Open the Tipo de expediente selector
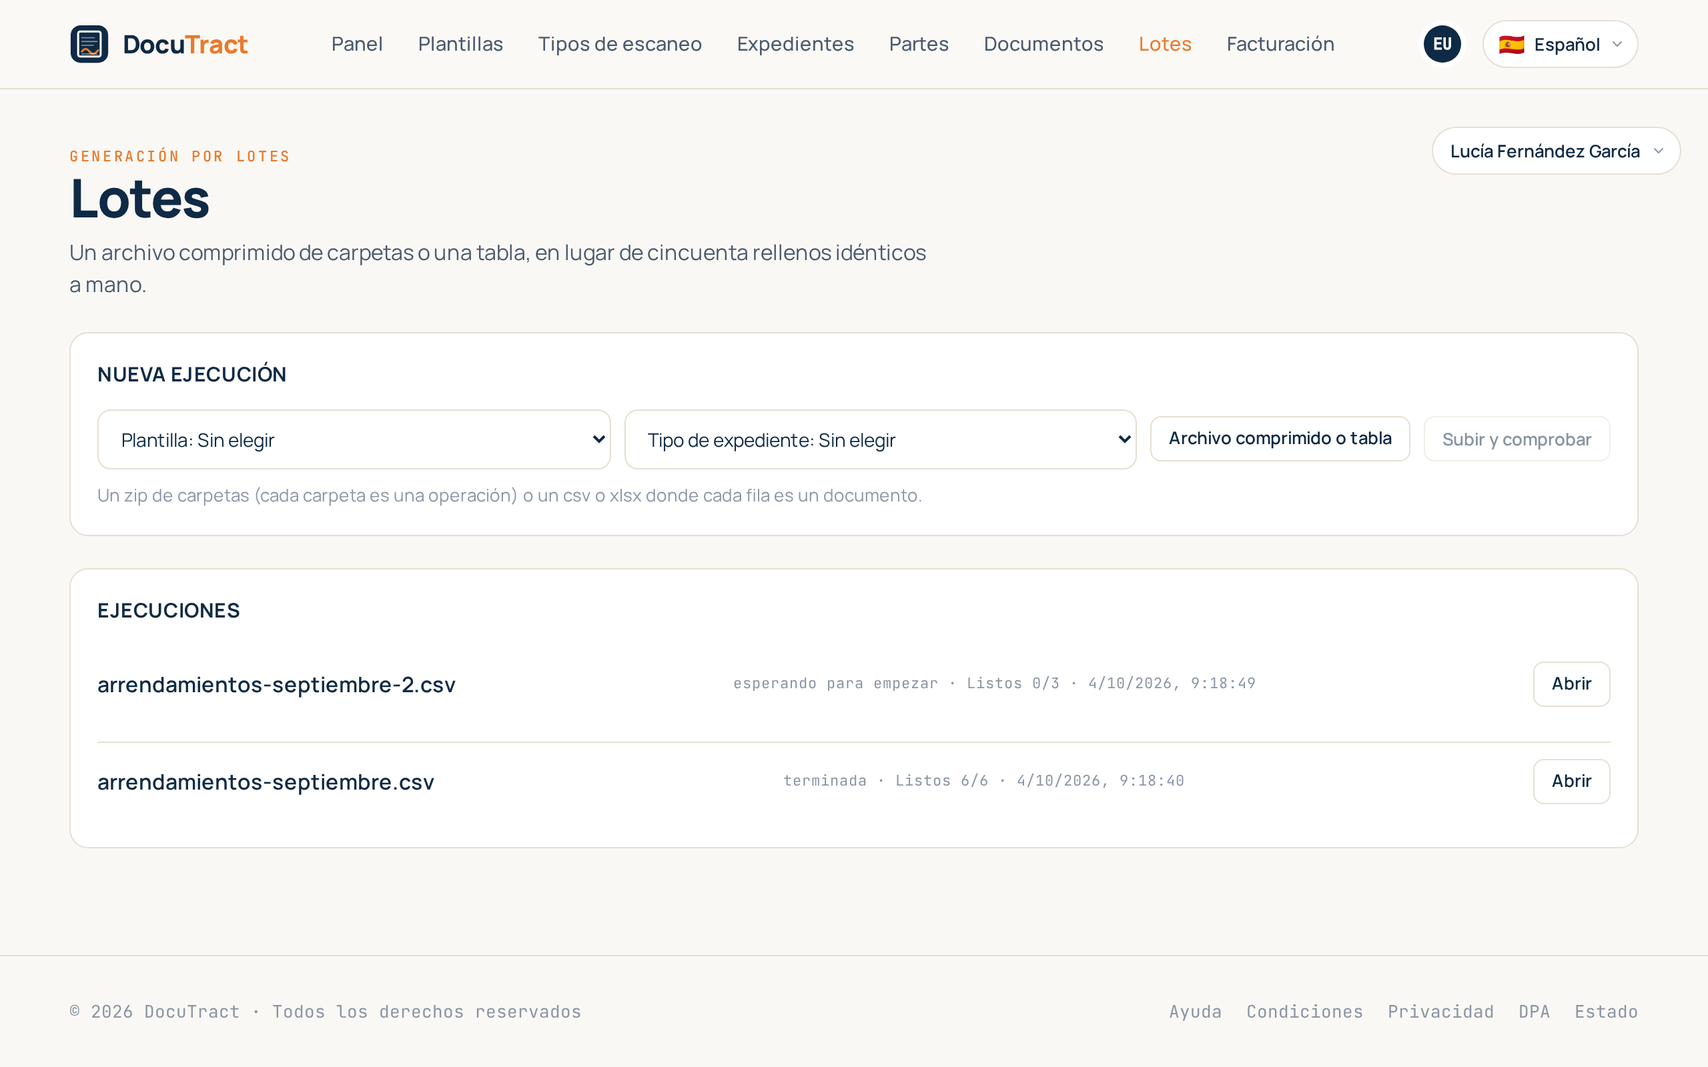 880,439
